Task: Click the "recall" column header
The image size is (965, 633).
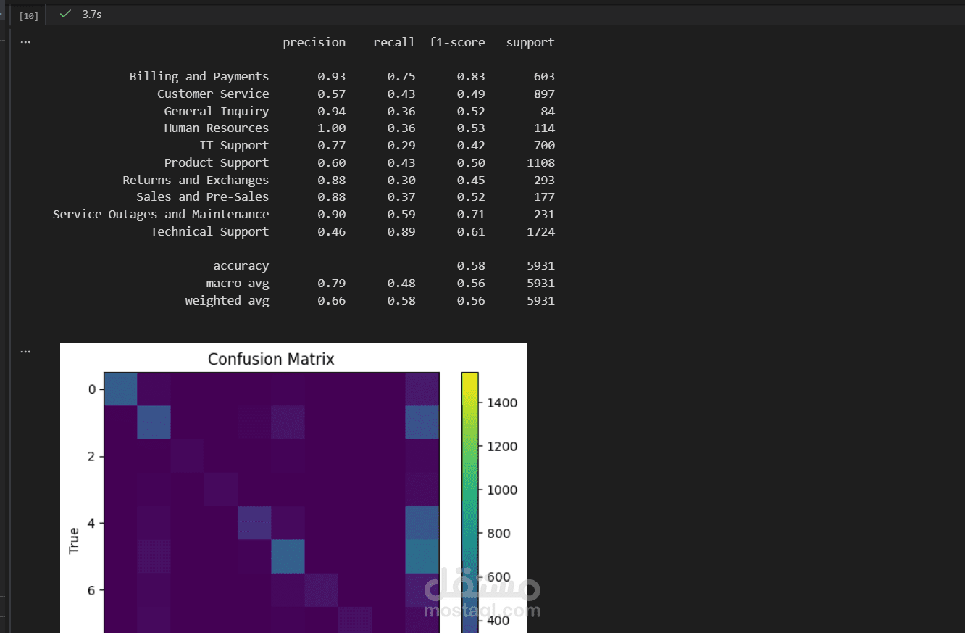Action: click(x=394, y=42)
